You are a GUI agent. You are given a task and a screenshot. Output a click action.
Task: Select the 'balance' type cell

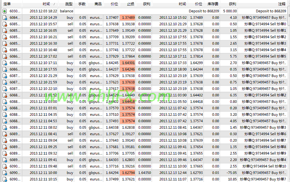[x=67, y=11]
